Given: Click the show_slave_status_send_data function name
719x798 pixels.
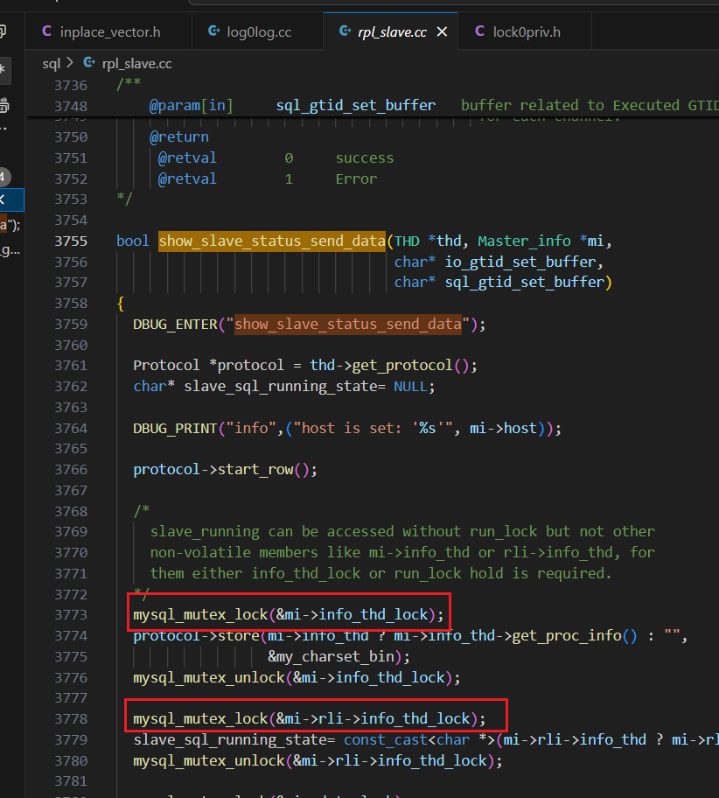Looking at the screenshot, I should tap(272, 241).
